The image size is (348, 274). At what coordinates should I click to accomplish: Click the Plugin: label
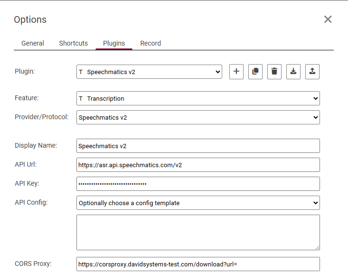pos(25,71)
